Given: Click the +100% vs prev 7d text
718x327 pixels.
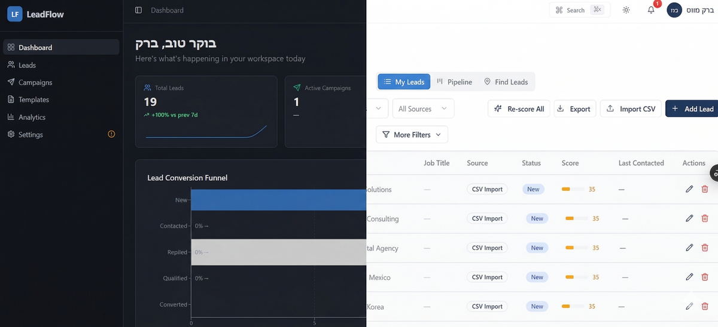Looking at the screenshot, I should (175, 115).
